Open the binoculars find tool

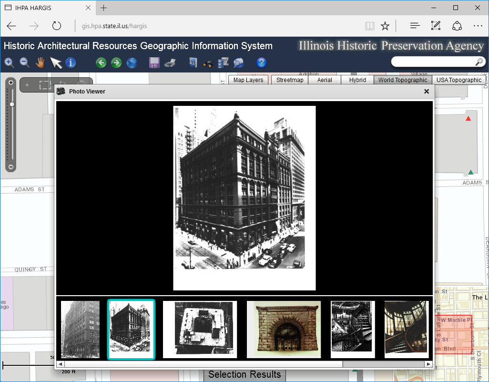tap(208, 63)
